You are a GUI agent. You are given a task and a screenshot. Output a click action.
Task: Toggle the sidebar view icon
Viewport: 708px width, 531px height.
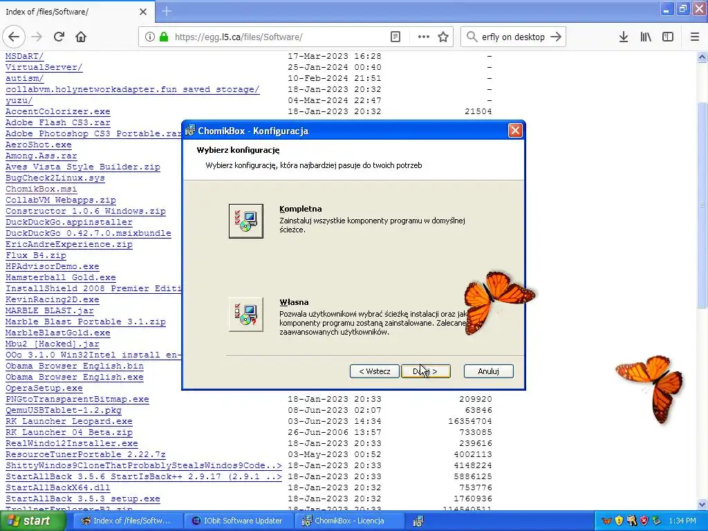668,37
